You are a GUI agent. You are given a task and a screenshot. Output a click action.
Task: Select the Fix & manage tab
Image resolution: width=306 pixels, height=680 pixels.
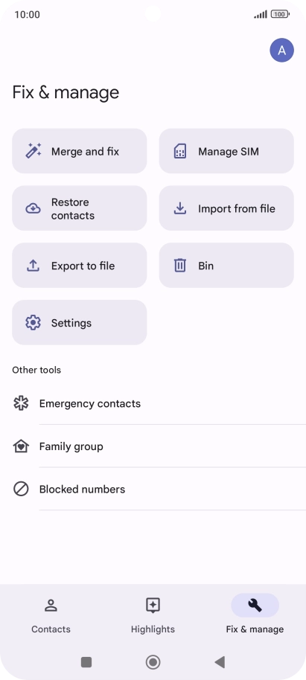255,616
